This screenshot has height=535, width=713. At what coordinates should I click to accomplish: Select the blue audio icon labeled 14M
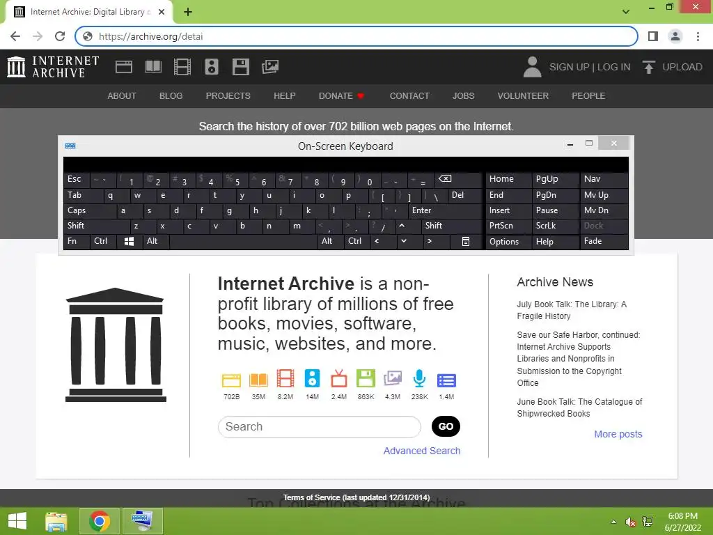(313, 379)
